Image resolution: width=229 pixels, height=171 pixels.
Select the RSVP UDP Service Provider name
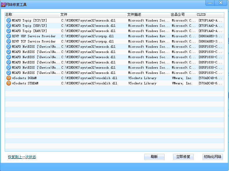[34, 36]
